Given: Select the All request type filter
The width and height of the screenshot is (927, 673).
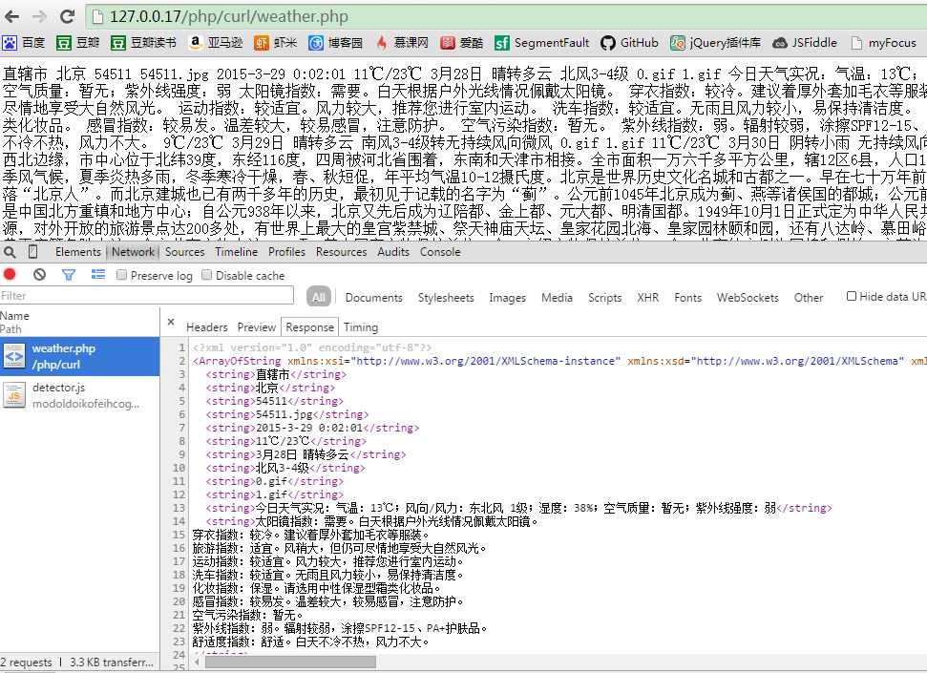Looking at the screenshot, I should click(x=319, y=297).
